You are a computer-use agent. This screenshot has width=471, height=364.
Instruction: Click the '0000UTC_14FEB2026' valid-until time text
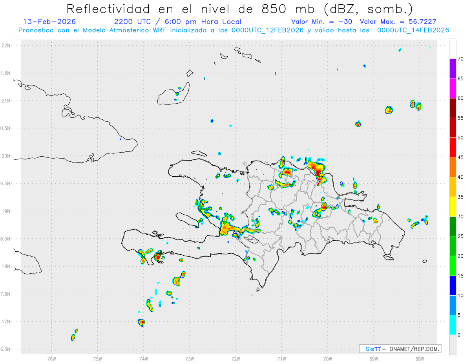[x=413, y=30]
